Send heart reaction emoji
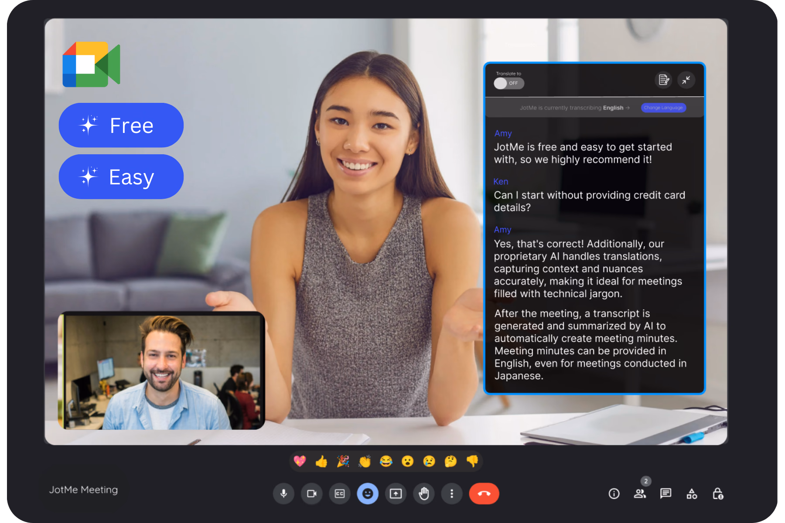The width and height of the screenshot is (785, 523). click(300, 461)
